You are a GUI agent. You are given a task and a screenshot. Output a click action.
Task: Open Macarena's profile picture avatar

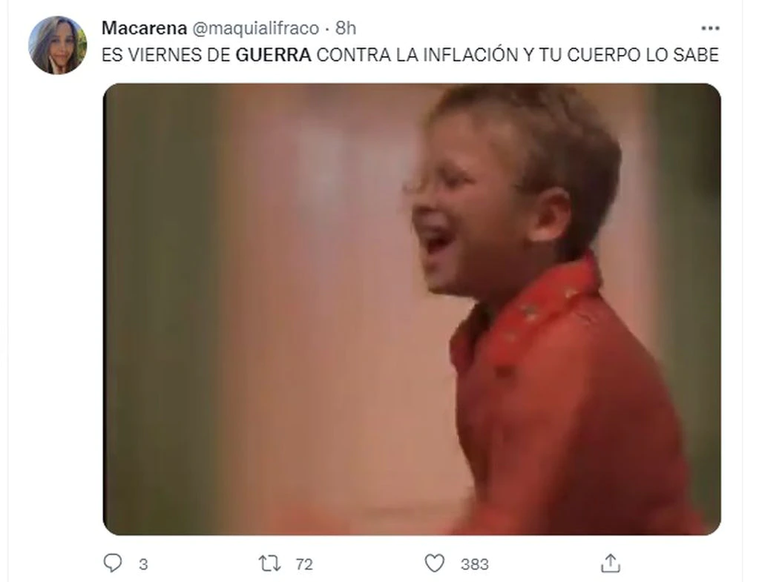[58, 45]
